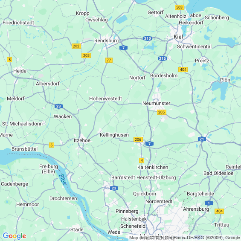
Task: Click the Brunsbüttel town label
Action: (25, 149)
